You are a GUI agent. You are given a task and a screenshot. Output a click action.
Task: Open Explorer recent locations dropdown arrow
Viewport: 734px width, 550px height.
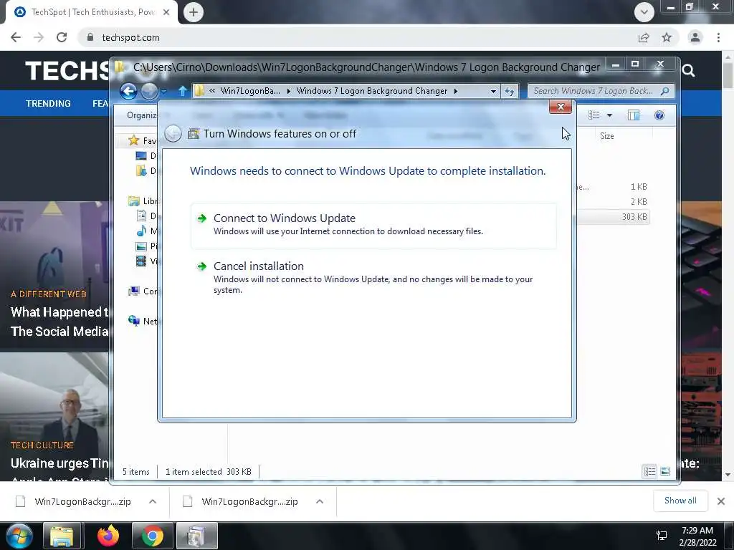tap(164, 91)
